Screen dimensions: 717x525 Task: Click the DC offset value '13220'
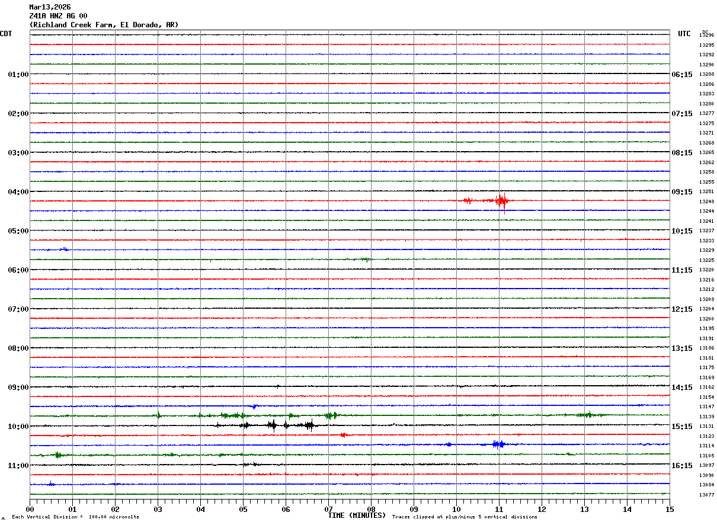click(706, 270)
